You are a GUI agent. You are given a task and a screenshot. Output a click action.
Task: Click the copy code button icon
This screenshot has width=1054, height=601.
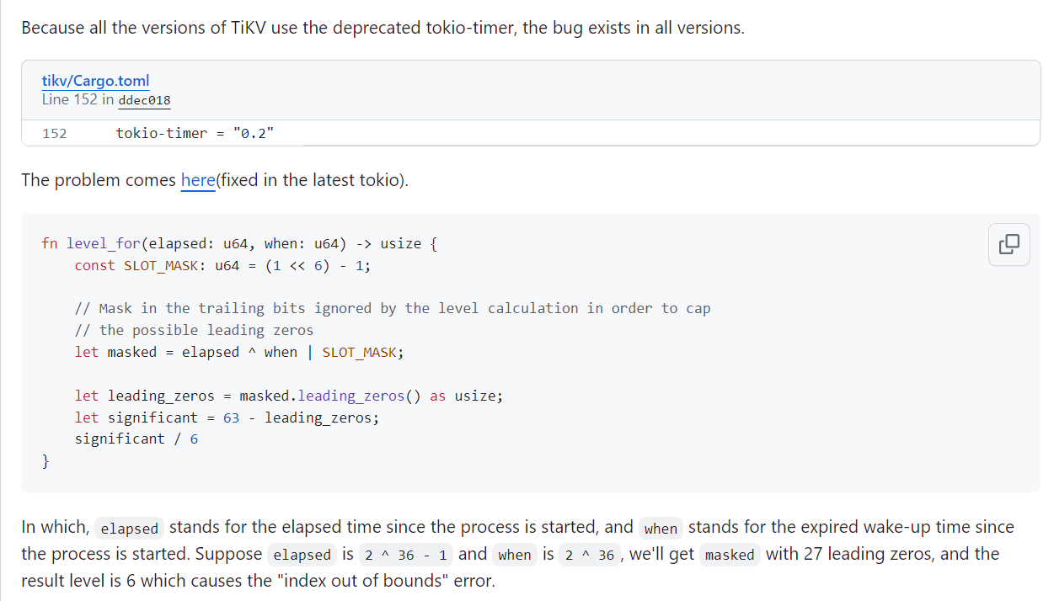(x=1009, y=244)
